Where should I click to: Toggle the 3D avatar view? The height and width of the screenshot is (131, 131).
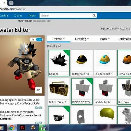click(38, 90)
